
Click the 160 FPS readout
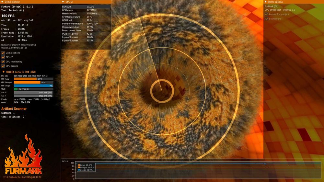point(8,16)
